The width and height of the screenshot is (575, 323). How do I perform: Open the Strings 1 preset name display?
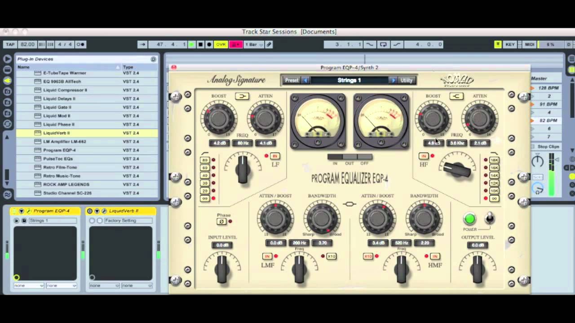click(349, 80)
